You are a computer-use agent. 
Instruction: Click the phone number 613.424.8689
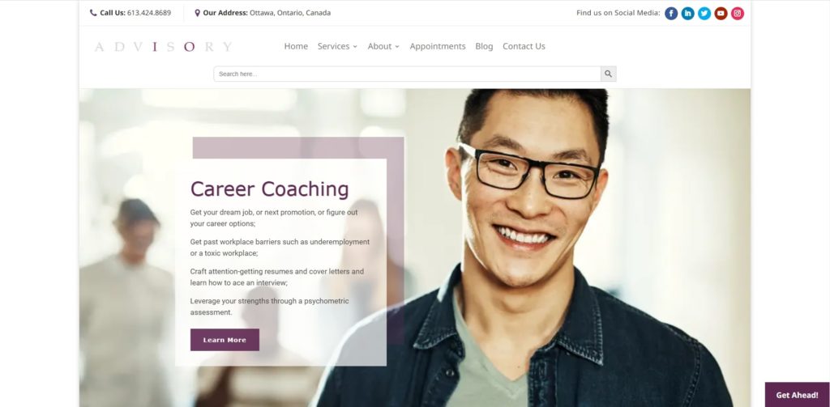149,13
